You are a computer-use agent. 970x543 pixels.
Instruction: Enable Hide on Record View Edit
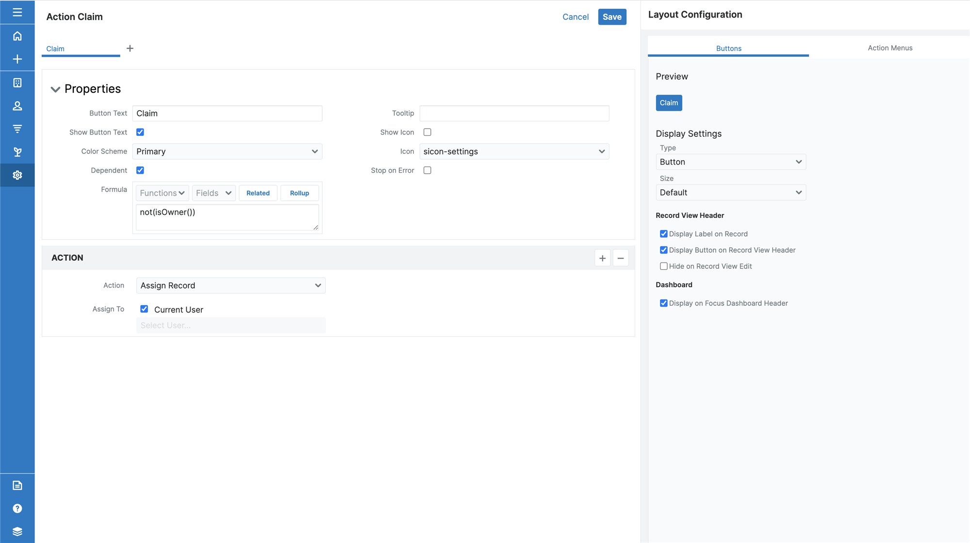coord(663,266)
